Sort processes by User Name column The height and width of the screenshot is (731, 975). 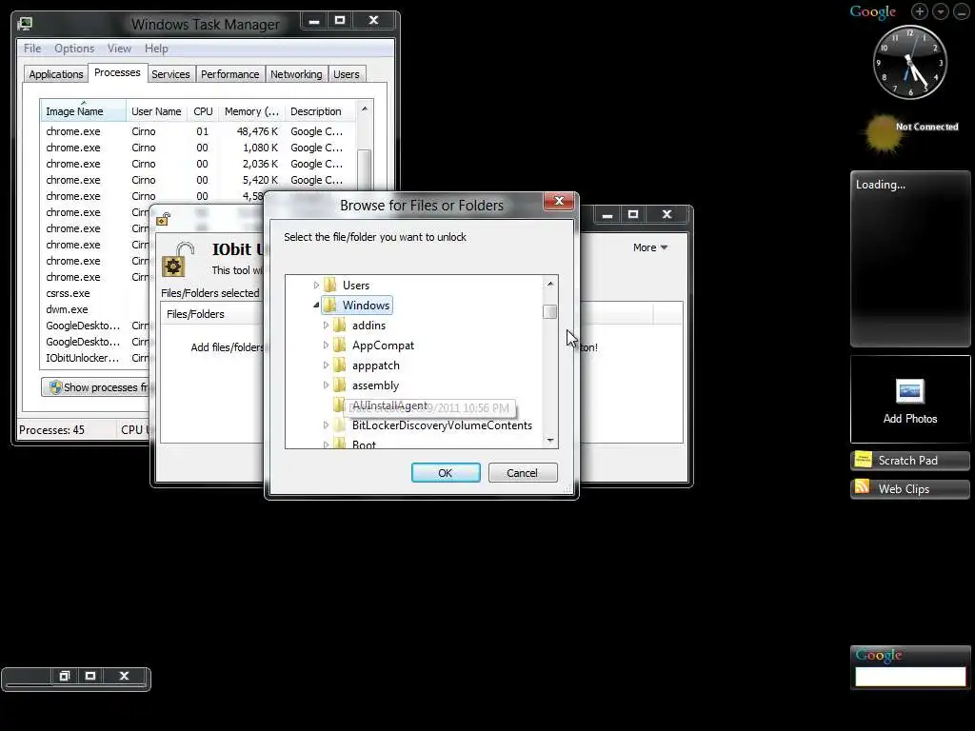point(157,111)
